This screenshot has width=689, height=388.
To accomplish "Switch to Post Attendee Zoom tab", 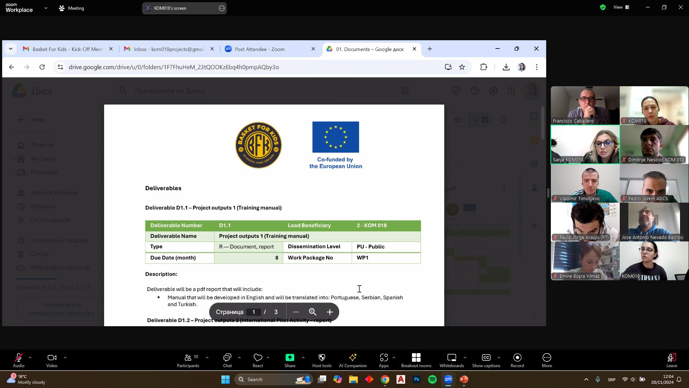I will [270, 49].
